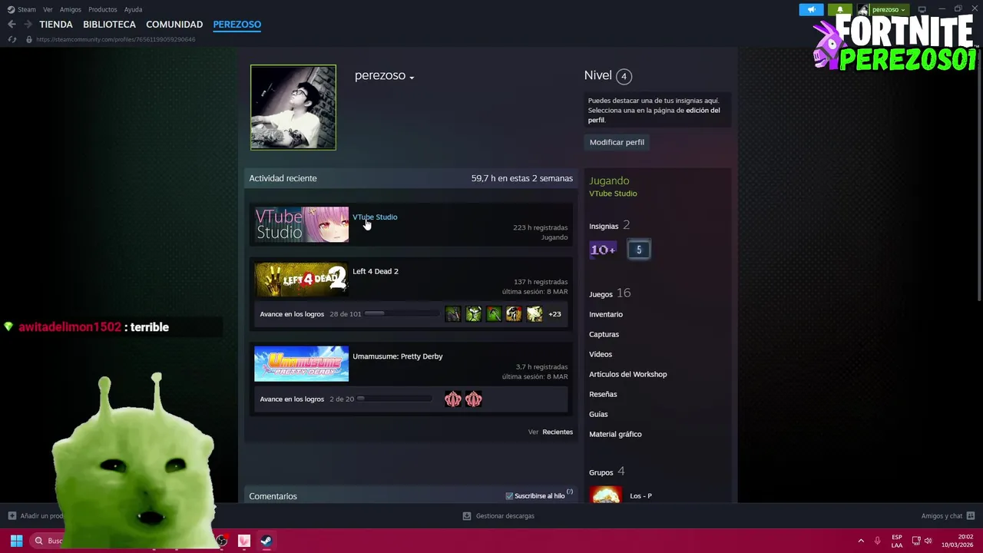
Task: Open the Material gráfico link
Action: [x=615, y=434]
